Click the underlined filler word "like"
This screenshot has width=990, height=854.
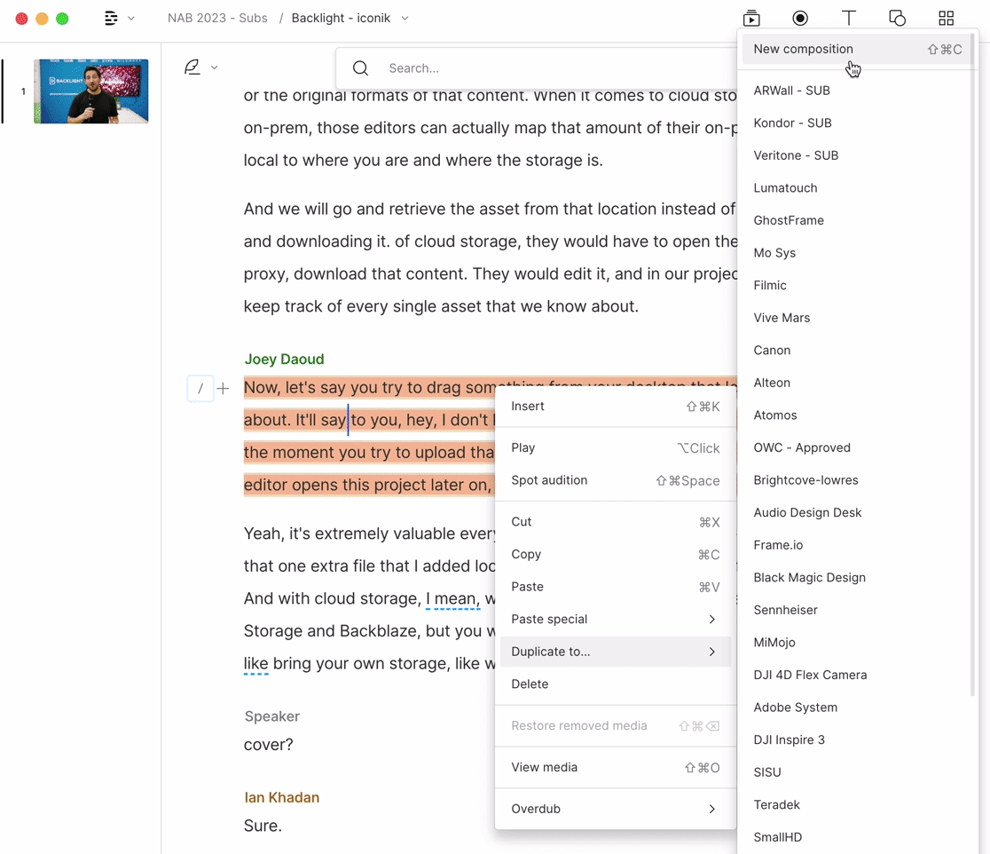(255, 663)
